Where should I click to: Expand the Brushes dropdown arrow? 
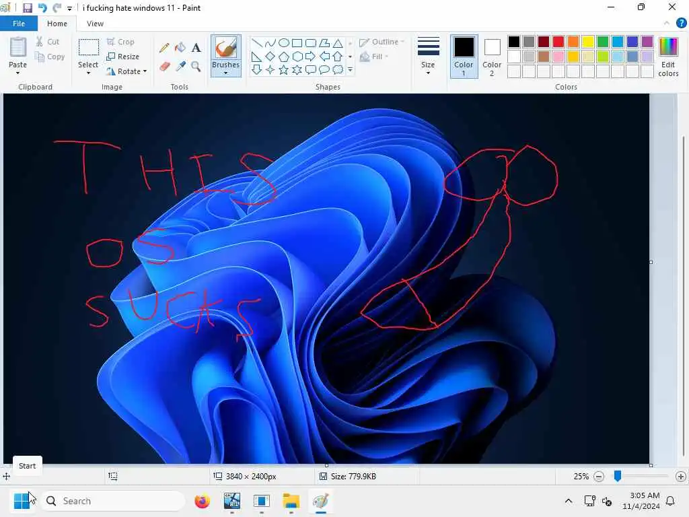(x=225, y=73)
